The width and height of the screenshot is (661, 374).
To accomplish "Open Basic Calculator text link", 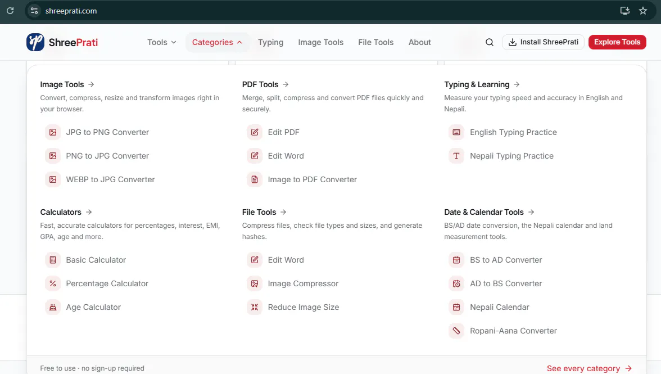I will pos(96,260).
